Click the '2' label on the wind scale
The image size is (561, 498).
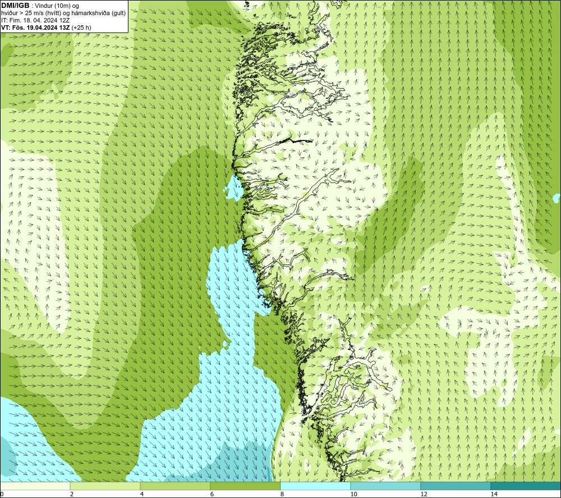(72, 495)
